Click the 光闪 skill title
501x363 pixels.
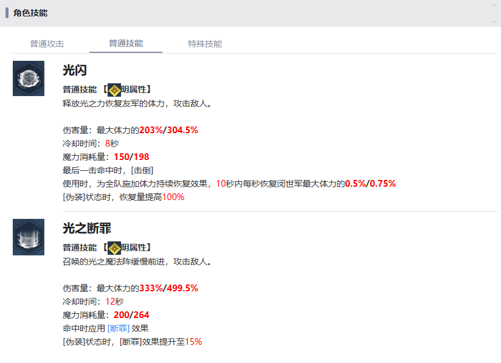coord(75,71)
